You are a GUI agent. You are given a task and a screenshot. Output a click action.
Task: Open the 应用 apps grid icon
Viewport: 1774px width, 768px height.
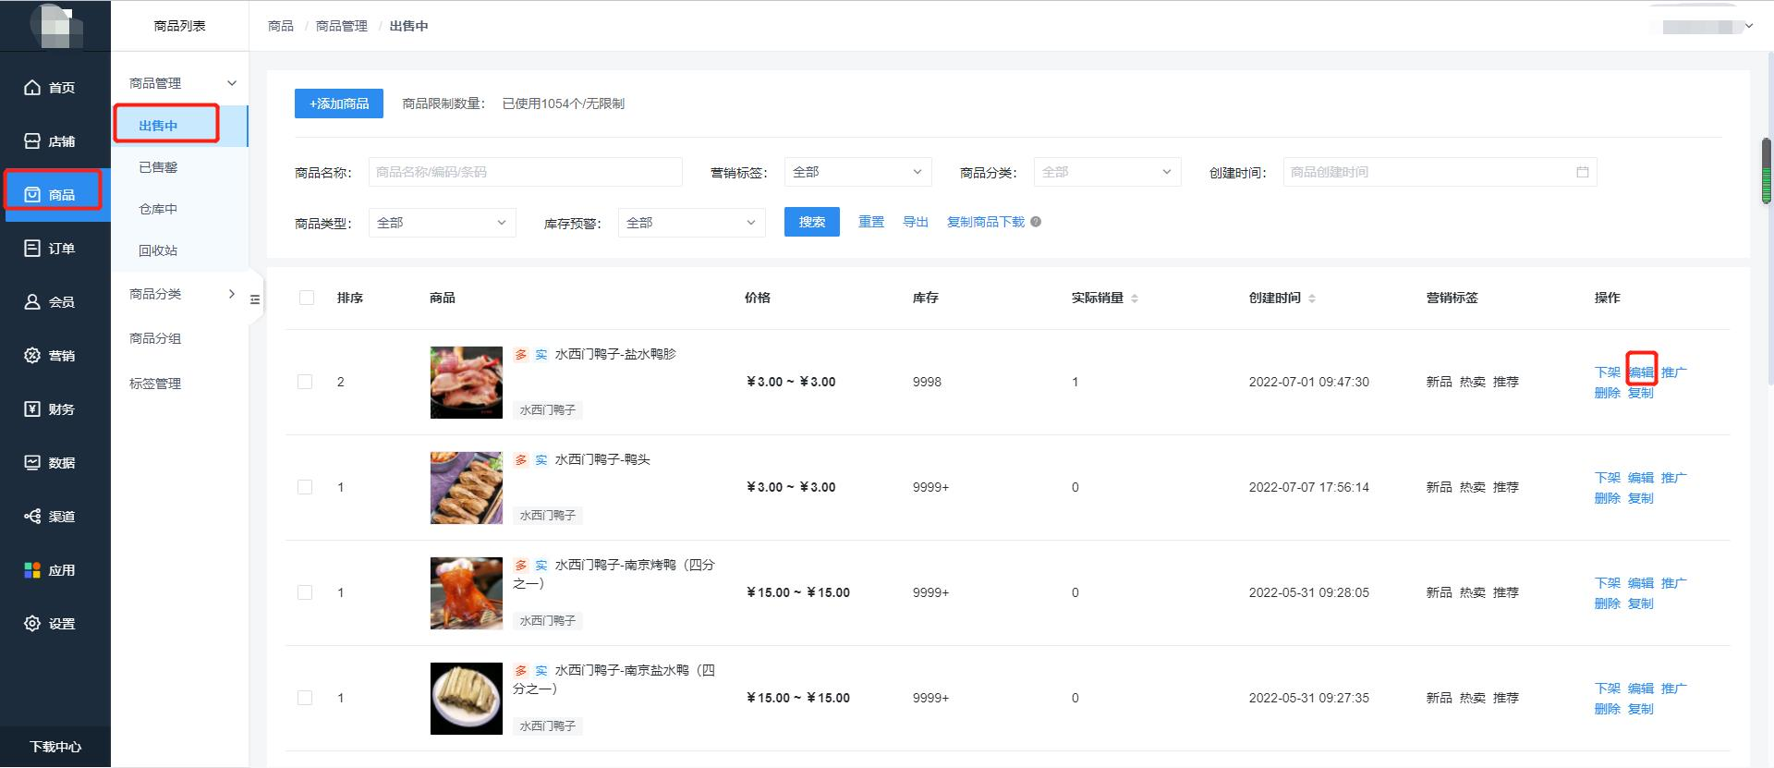point(32,570)
